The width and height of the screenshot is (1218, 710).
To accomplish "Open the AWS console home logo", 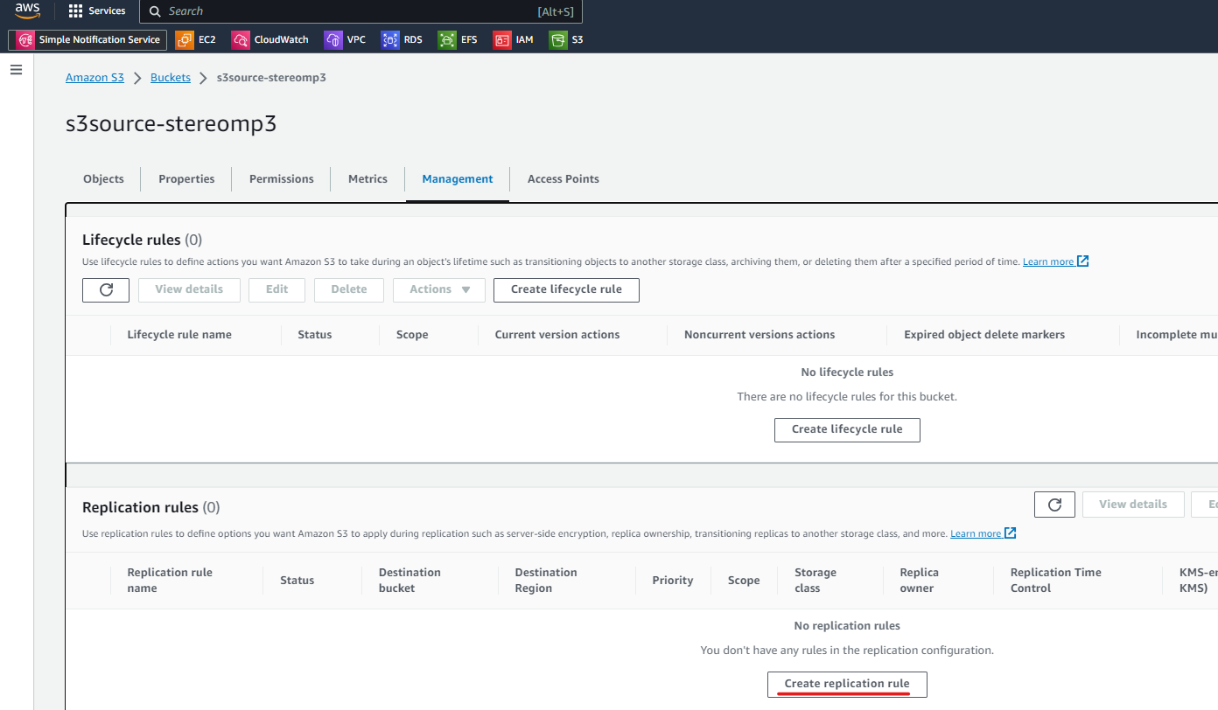I will 27,10.
